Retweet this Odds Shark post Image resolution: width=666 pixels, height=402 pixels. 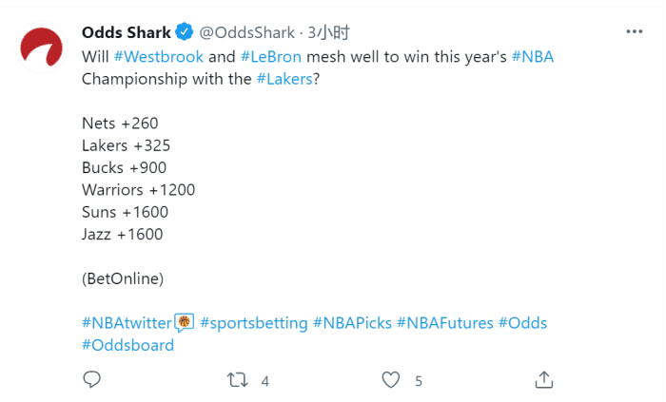pos(237,380)
